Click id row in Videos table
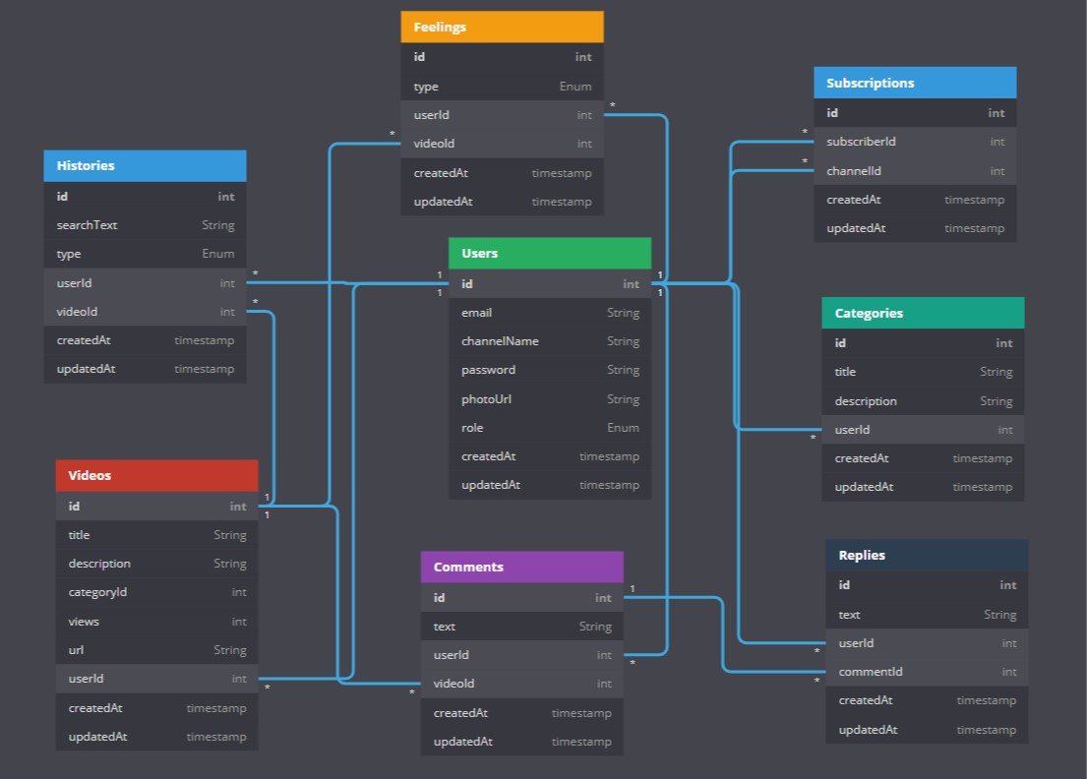Viewport: 1087px width, 779px height. click(x=156, y=506)
